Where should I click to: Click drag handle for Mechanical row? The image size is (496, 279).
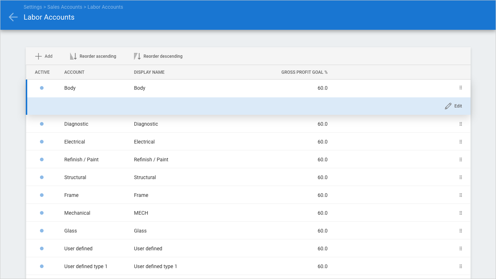(x=461, y=213)
